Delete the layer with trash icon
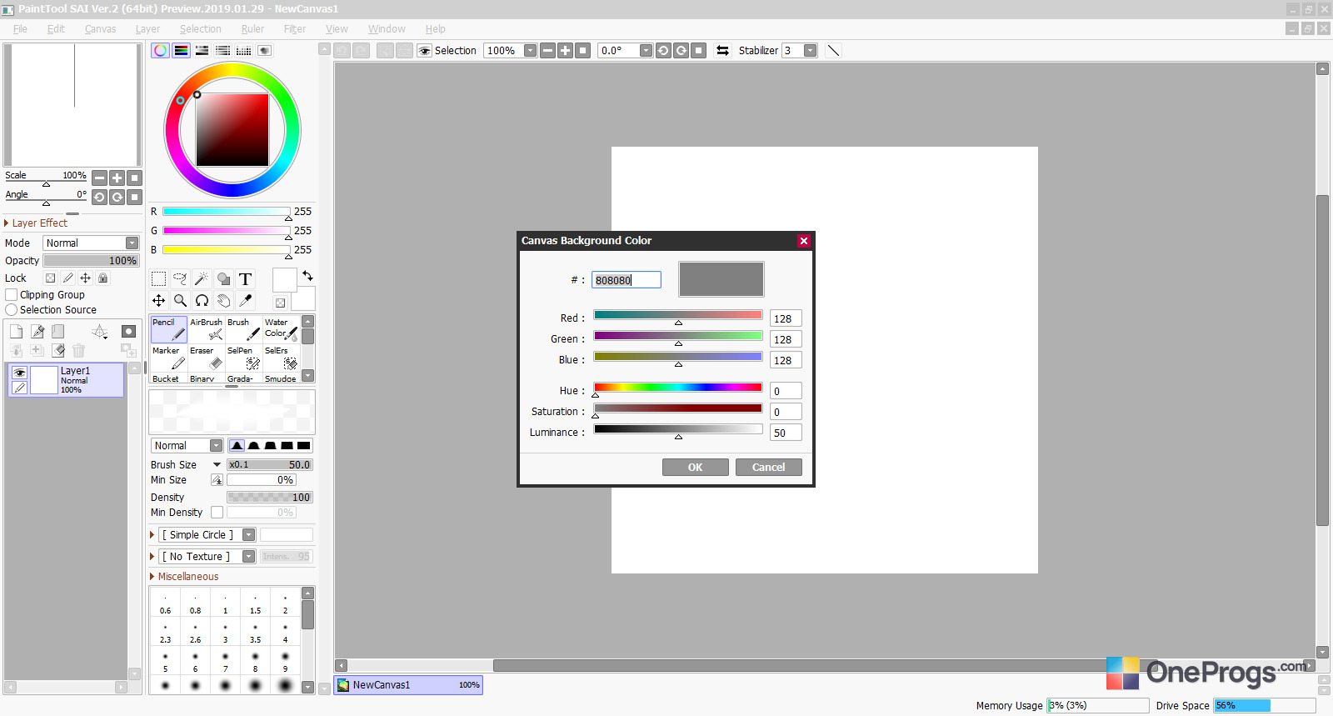1333x716 pixels. coord(79,351)
